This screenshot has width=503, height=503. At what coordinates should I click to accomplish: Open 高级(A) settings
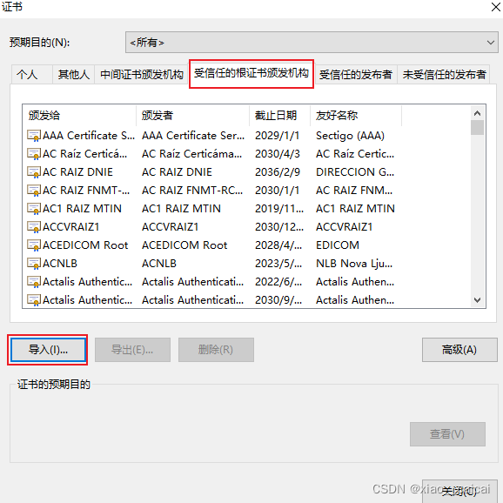[459, 349]
